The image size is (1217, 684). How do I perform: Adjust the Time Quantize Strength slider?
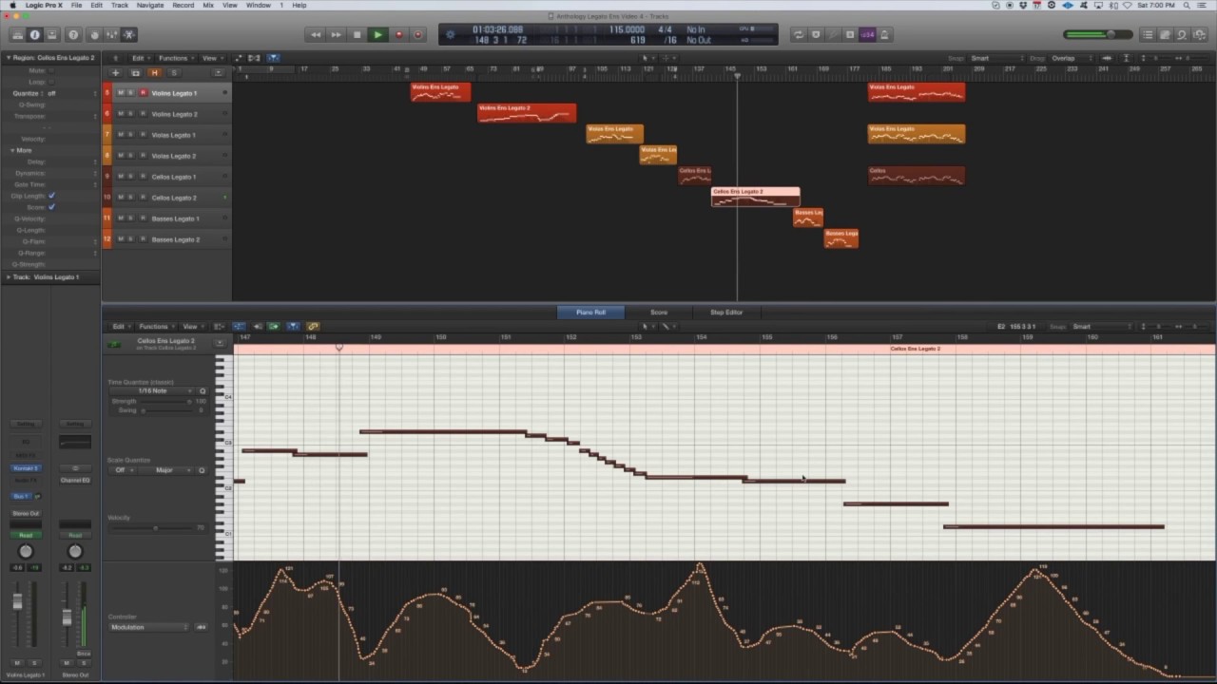167,401
